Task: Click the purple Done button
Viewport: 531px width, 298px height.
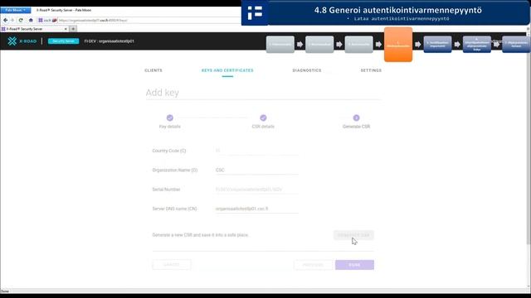Action: click(354, 265)
